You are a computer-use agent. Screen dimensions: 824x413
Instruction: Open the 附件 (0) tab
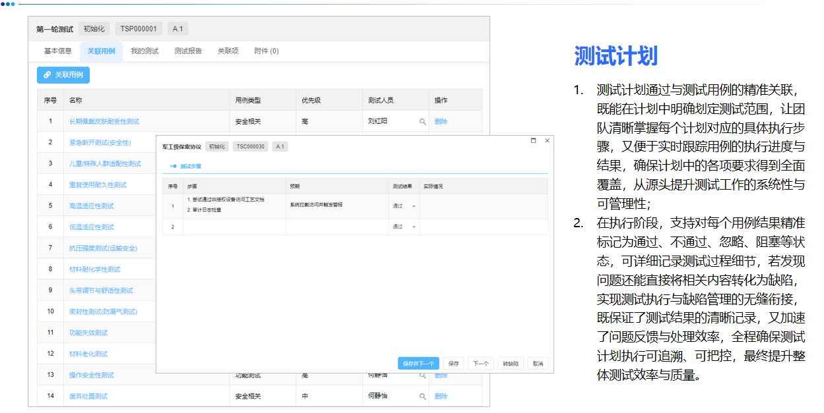[265, 50]
